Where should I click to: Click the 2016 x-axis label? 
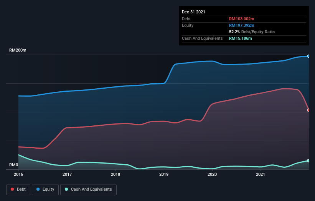[18, 174]
